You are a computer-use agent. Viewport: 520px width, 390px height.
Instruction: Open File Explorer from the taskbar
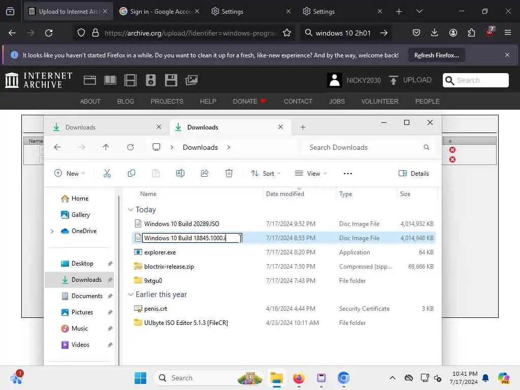click(x=276, y=378)
